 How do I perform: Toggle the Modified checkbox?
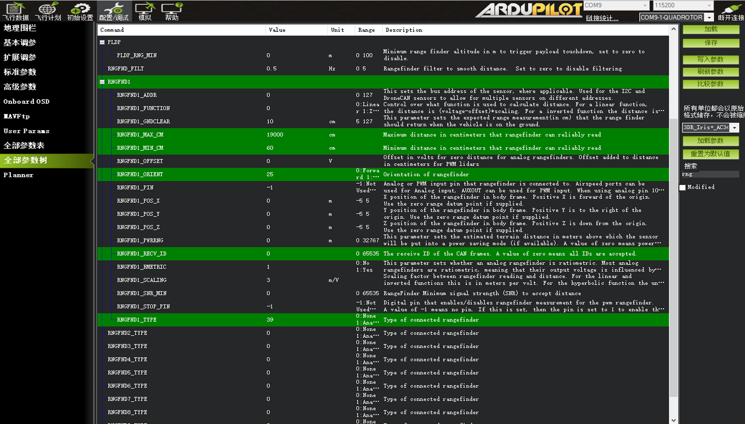[683, 188]
